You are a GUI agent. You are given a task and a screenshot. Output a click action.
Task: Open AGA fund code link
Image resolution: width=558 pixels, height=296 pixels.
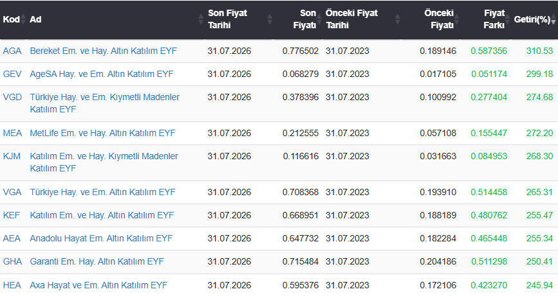(x=12, y=51)
